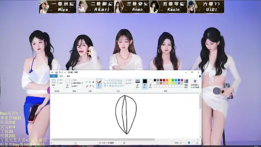The width and height of the screenshot is (261, 147).
Task: Click the zoom slider thumb in status bar
Action: [189, 143]
